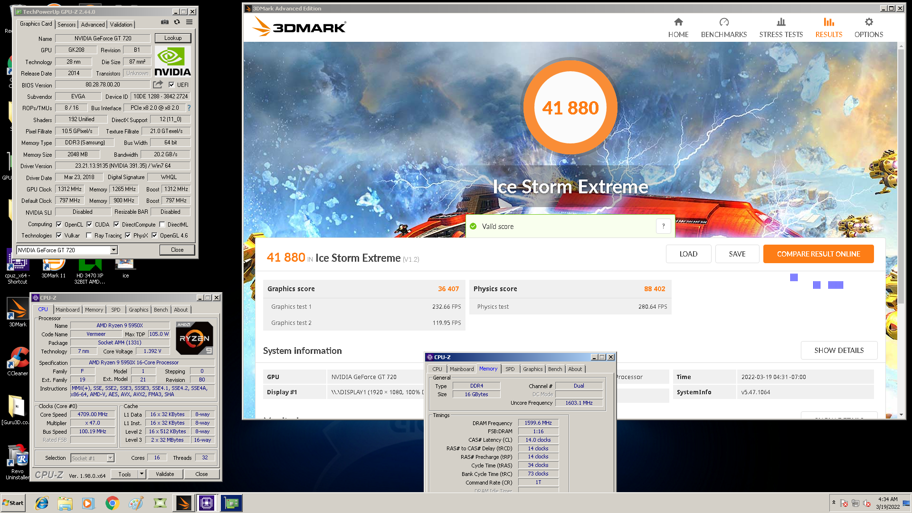
Task: Open Bench tab in left CPU-Z window
Action: click(161, 310)
